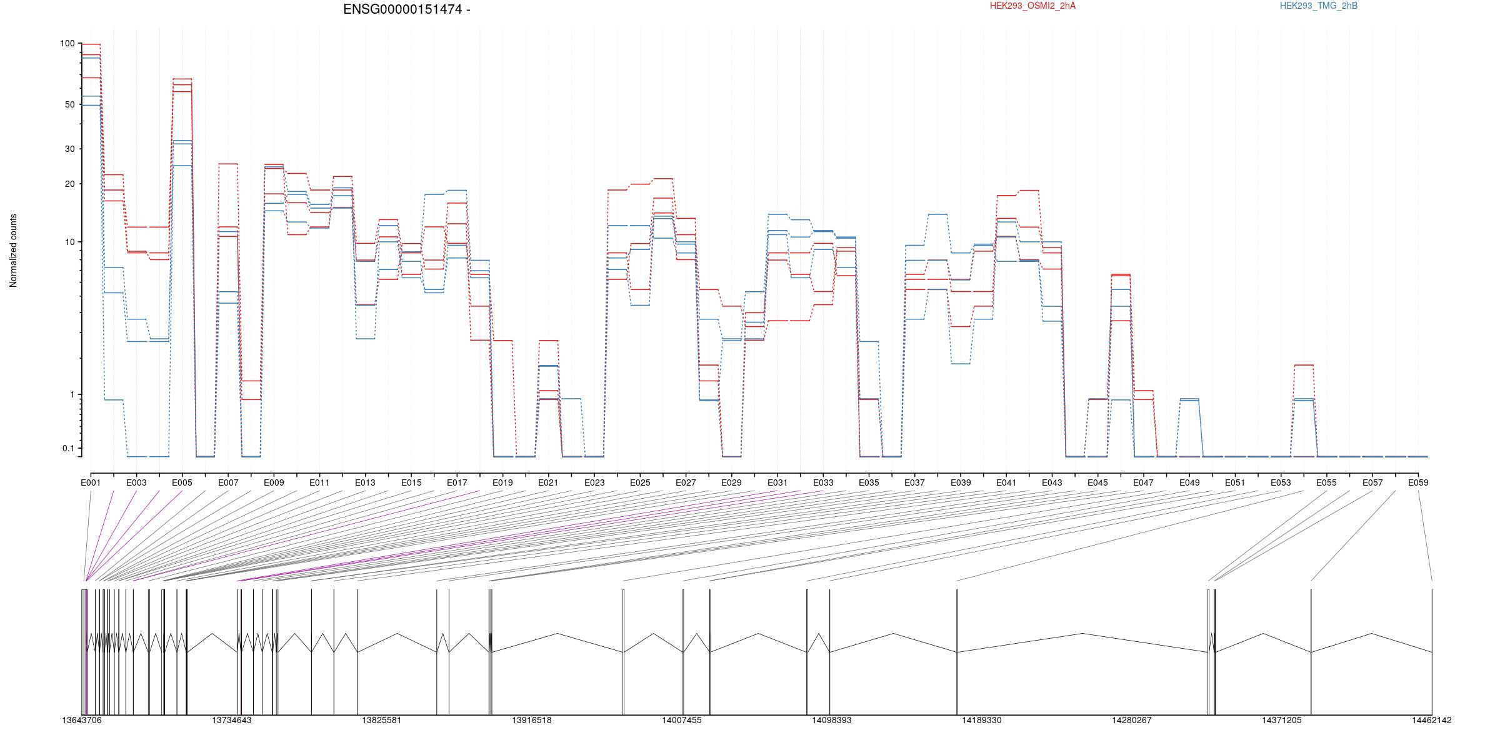Click exon label E043
The image size is (1500, 750).
pyautogui.click(x=1052, y=482)
